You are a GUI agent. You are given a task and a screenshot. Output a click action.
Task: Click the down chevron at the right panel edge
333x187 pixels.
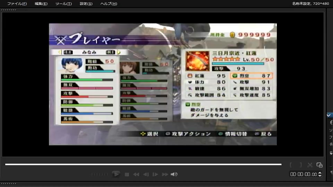tap(331, 153)
